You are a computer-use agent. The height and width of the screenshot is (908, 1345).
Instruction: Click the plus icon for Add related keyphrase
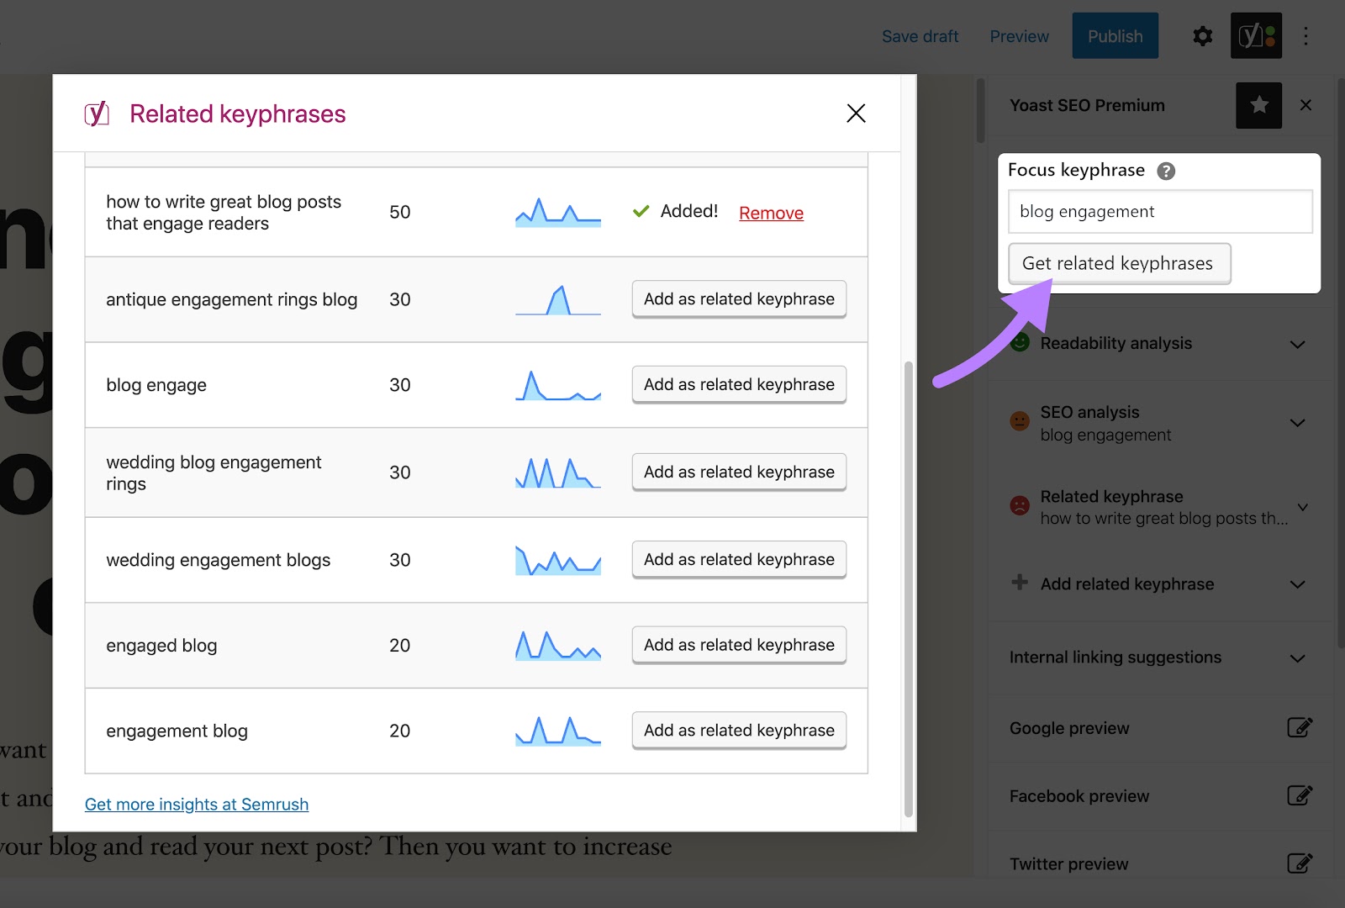1019,583
